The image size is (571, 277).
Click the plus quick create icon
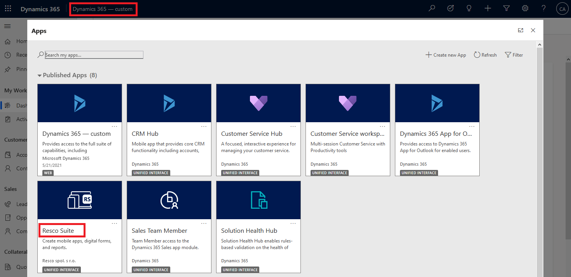[x=488, y=9]
